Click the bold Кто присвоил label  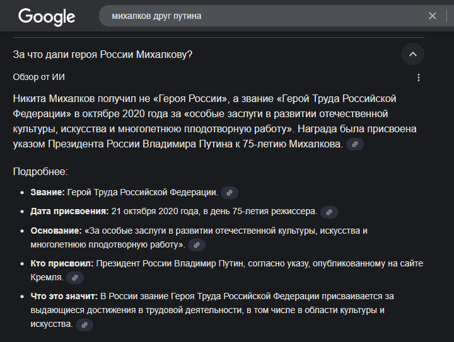tap(61, 263)
